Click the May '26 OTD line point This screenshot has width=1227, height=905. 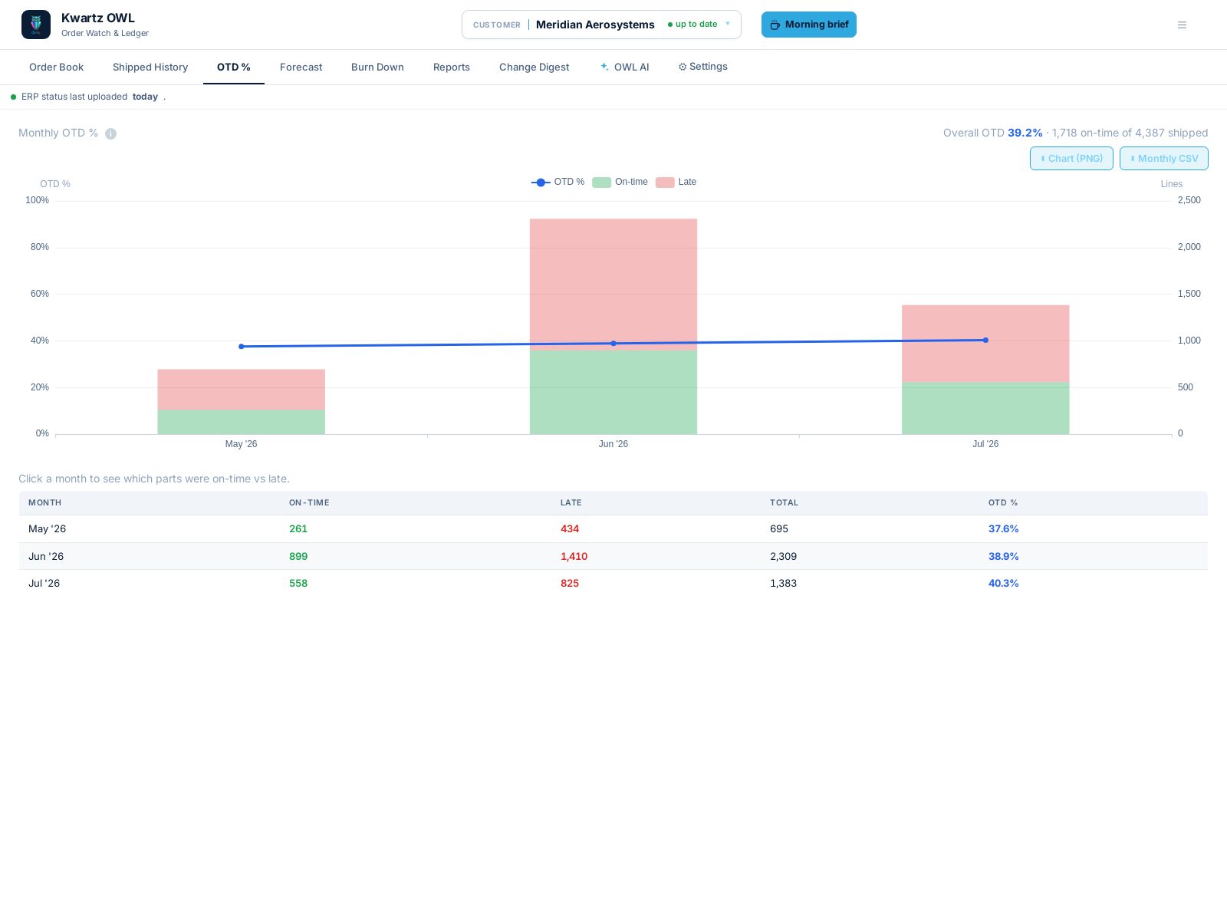pos(242,347)
